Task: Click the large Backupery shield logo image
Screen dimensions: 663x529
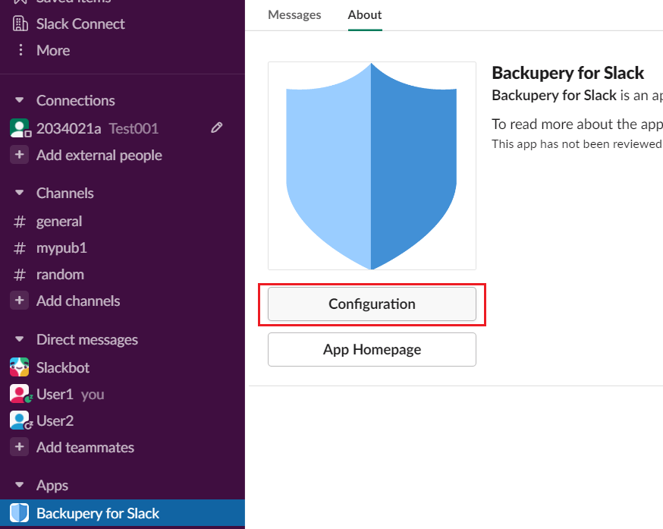Action: click(x=372, y=166)
